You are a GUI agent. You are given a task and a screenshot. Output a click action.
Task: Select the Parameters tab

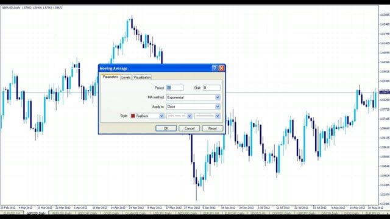pos(110,77)
